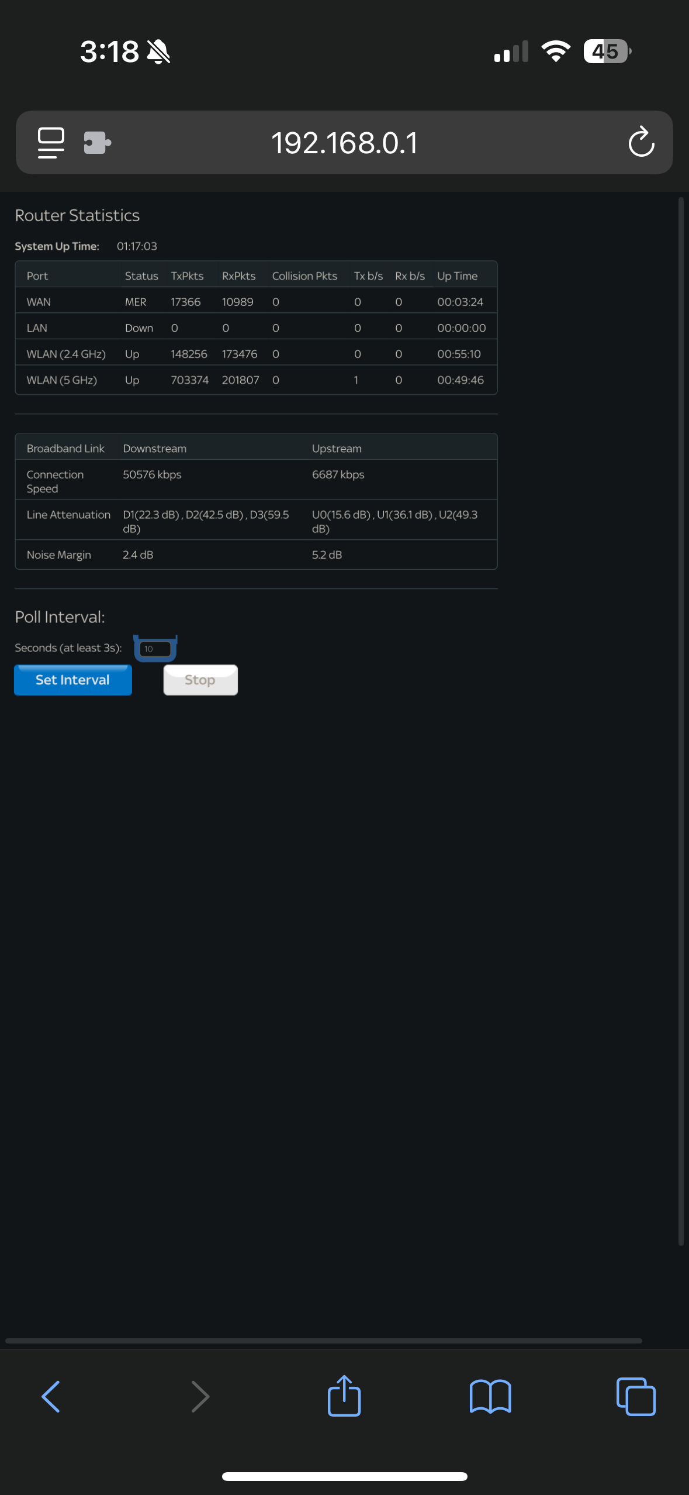Tap the upstream noise margin '5.2 dB'
Viewport: 689px width, 1495px height.
327,554
